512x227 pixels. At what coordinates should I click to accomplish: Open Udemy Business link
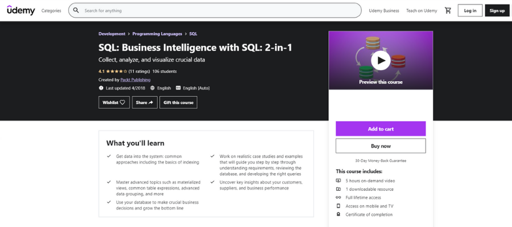pyautogui.click(x=384, y=11)
